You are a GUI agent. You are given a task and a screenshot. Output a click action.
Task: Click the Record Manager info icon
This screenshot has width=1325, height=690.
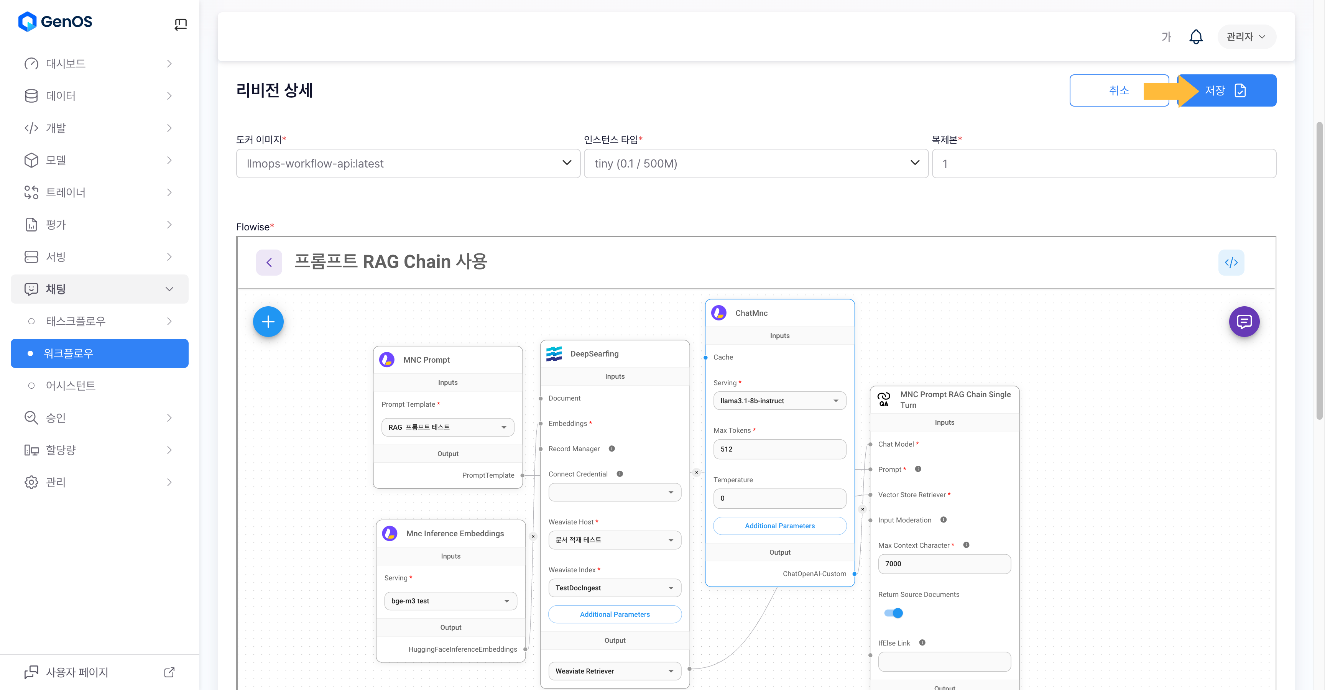[x=612, y=449]
